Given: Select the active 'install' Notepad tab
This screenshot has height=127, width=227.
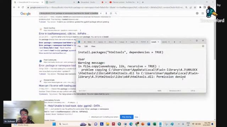Looking at the screenshot, I should [155, 42].
